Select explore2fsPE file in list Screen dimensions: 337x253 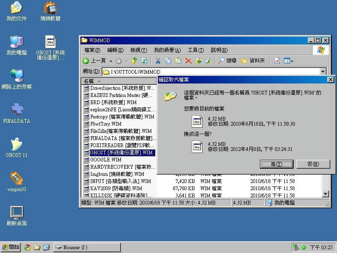(x=120, y=110)
